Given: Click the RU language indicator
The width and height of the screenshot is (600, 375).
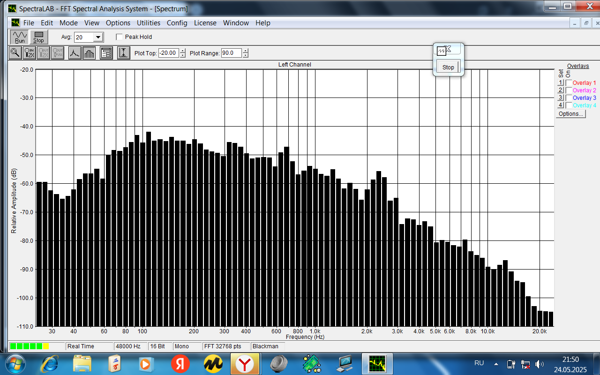Looking at the screenshot, I should pyautogui.click(x=479, y=363).
